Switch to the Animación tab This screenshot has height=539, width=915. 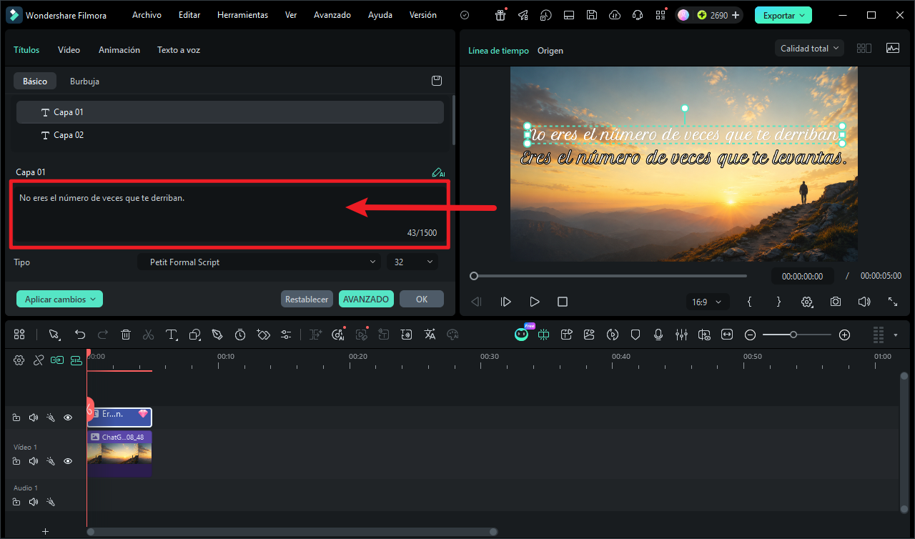pyautogui.click(x=119, y=50)
